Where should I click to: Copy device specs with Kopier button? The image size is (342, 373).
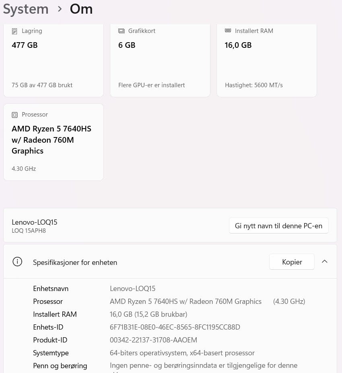(x=292, y=262)
